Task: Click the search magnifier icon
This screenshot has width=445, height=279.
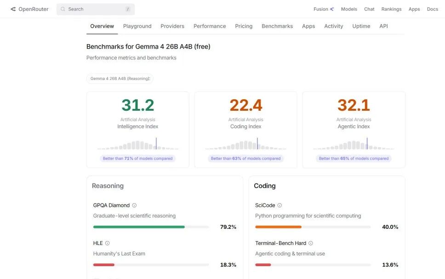Action: point(63,9)
